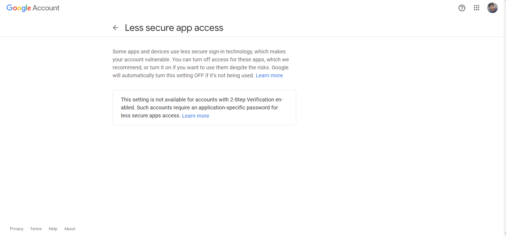Screen dimensions: 506x236
Task: Open Learn more after the OFF setting description
Action: pyautogui.click(x=269, y=75)
